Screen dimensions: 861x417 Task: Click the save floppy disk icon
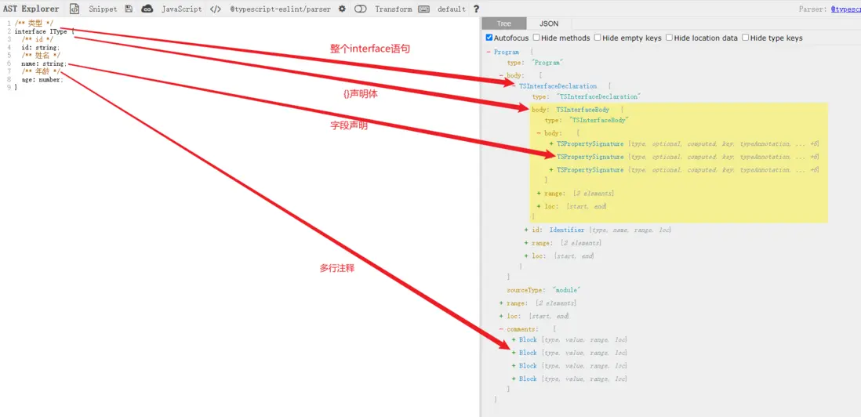coord(129,9)
